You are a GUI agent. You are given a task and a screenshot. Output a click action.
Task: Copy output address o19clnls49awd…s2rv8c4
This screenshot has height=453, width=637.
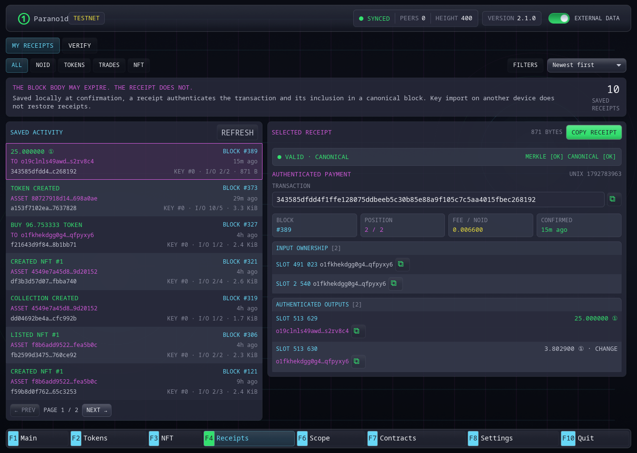point(358,331)
